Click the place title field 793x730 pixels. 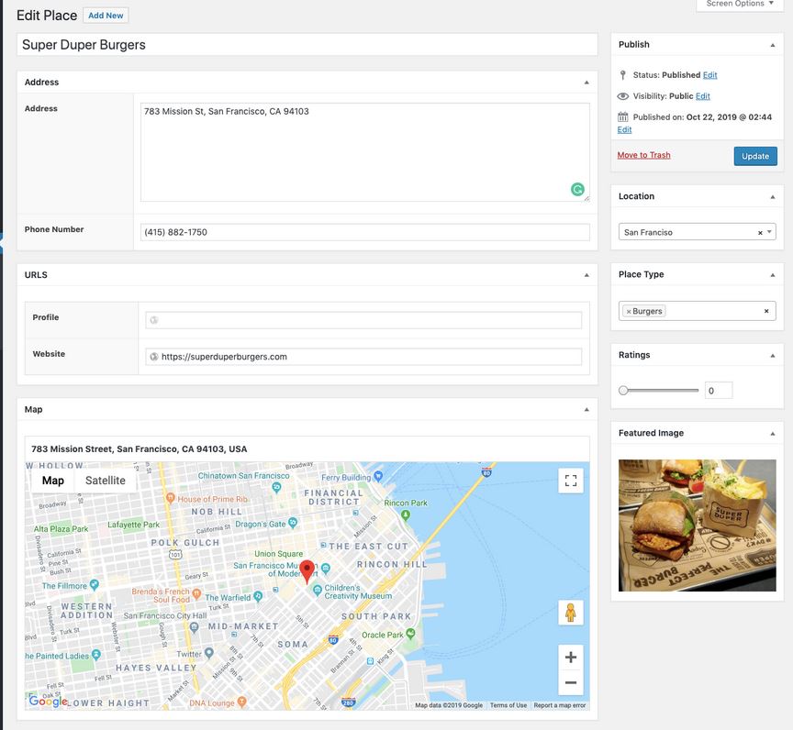pos(307,45)
